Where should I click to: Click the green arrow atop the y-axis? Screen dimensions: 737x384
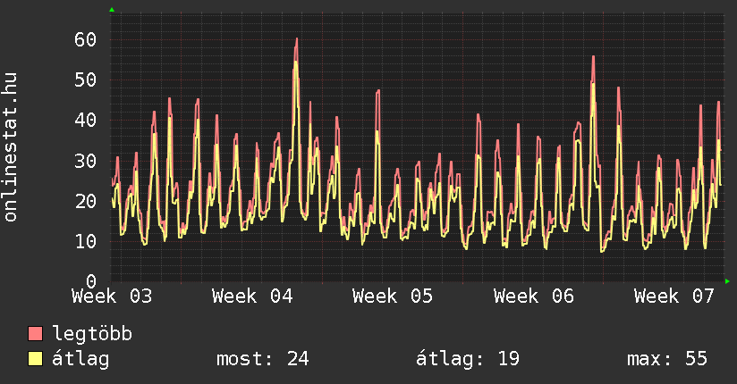[111, 10]
